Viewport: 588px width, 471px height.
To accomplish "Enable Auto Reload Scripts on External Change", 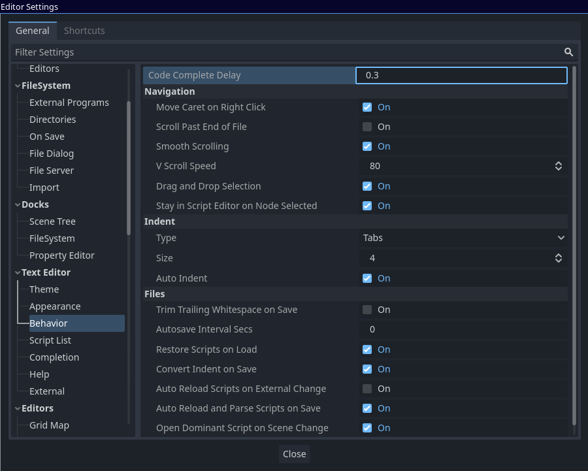I will pyautogui.click(x=367, y=389).
